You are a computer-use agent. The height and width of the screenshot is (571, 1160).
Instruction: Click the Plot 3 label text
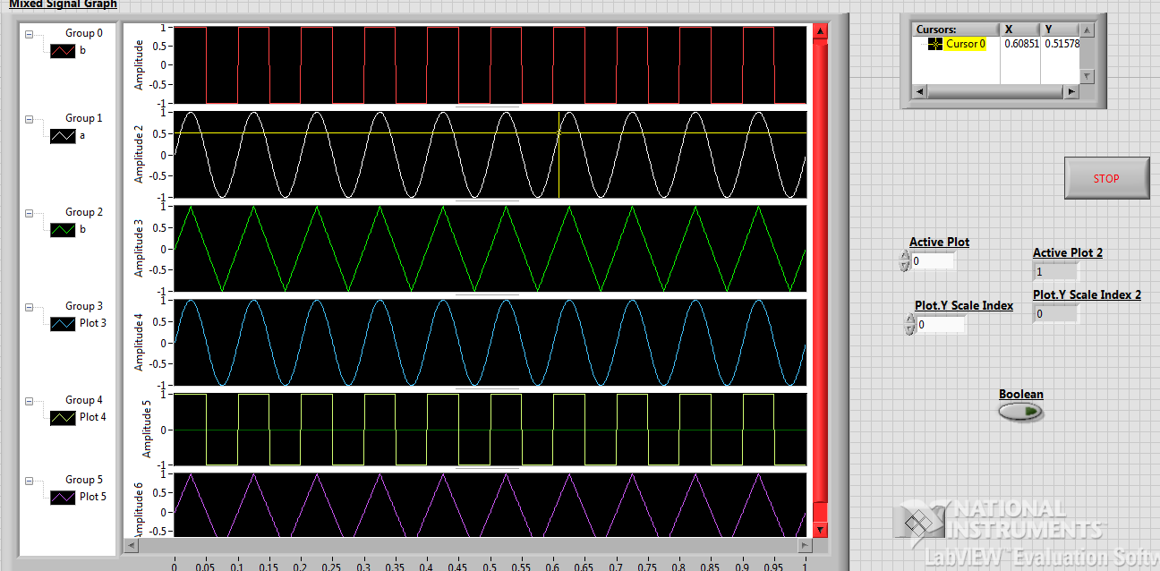coord(93,323)
